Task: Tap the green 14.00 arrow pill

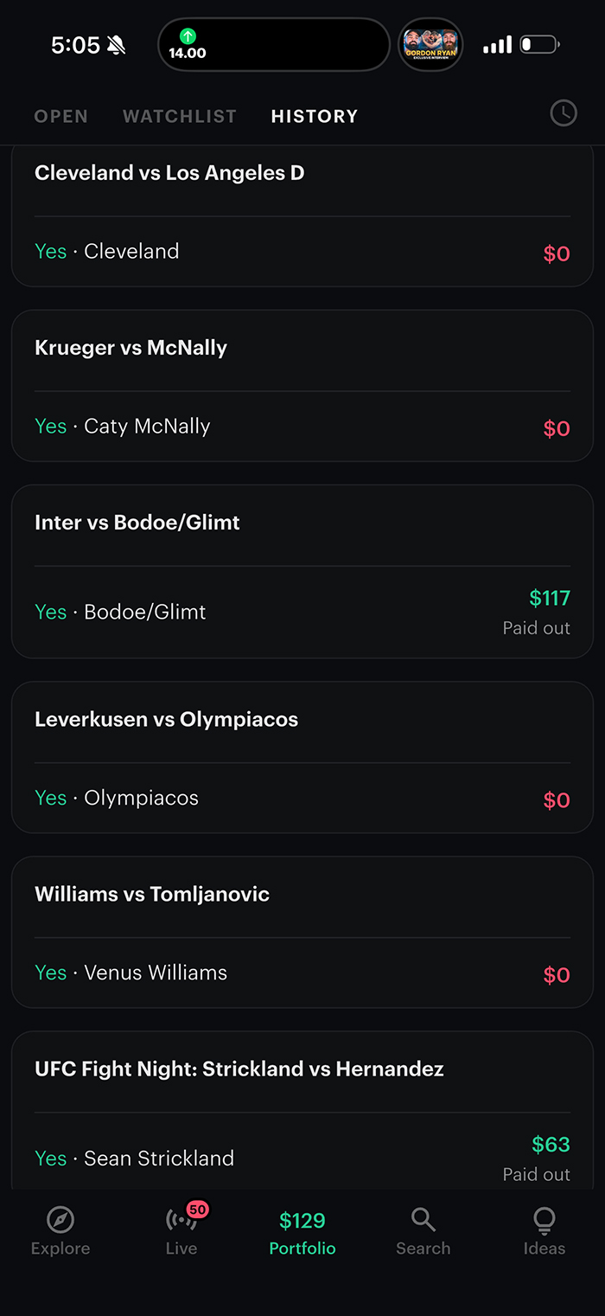Action: [188, 44]
